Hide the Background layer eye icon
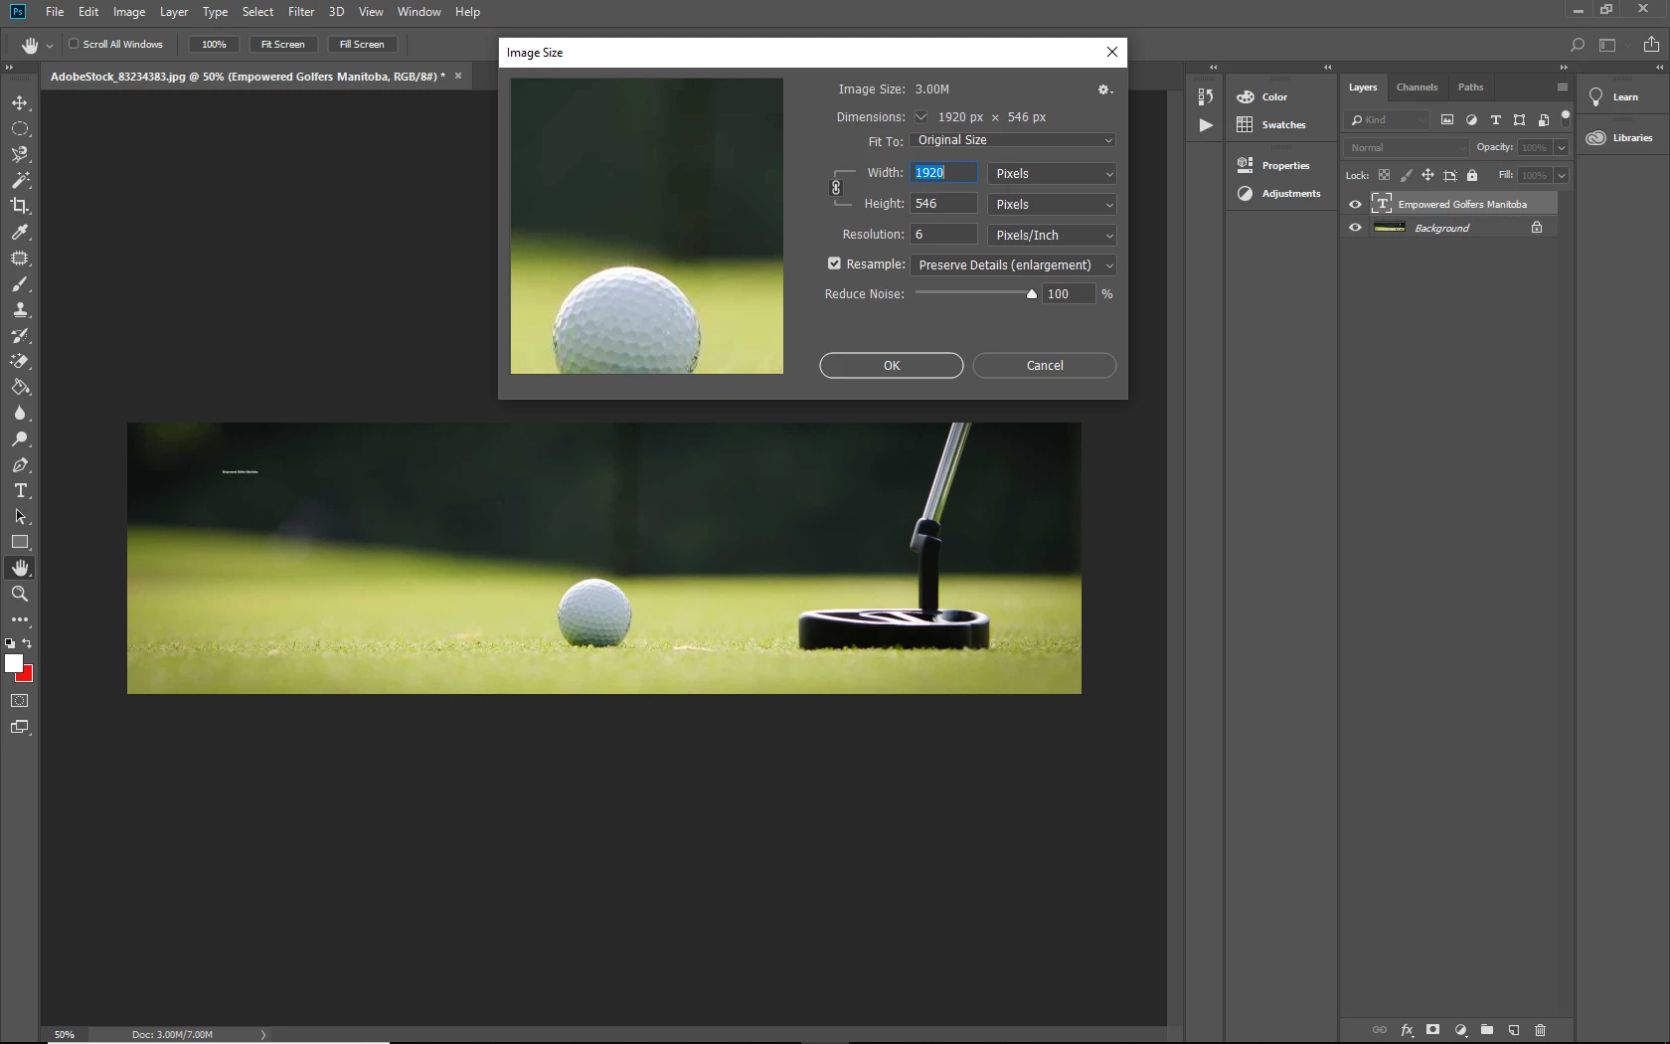 coord(1355,228)
